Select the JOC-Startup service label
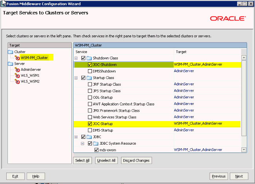255x184 pixels. 103,123
